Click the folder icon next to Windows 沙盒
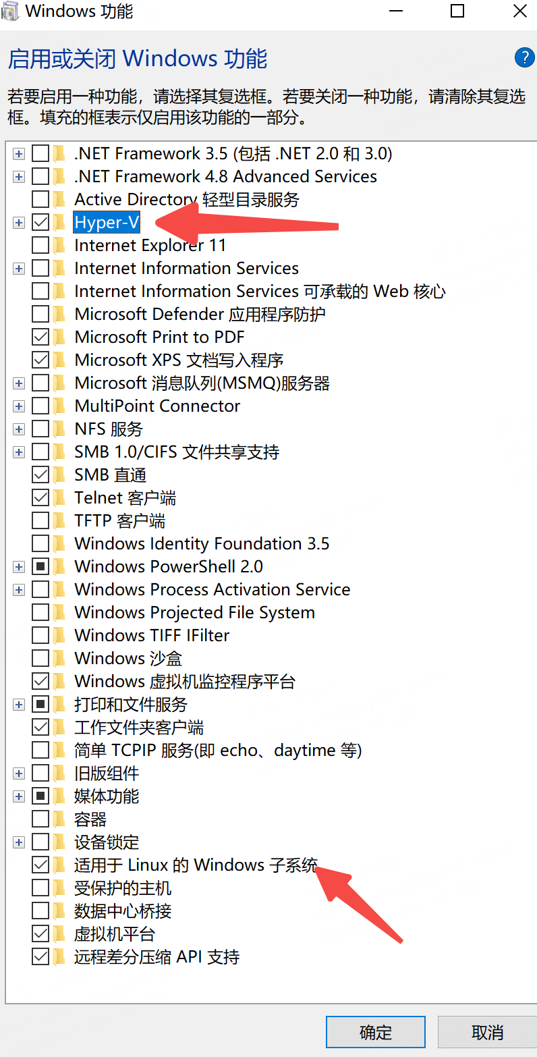Viewport: 537px width, 1057px height. click(x=60, y=658)
